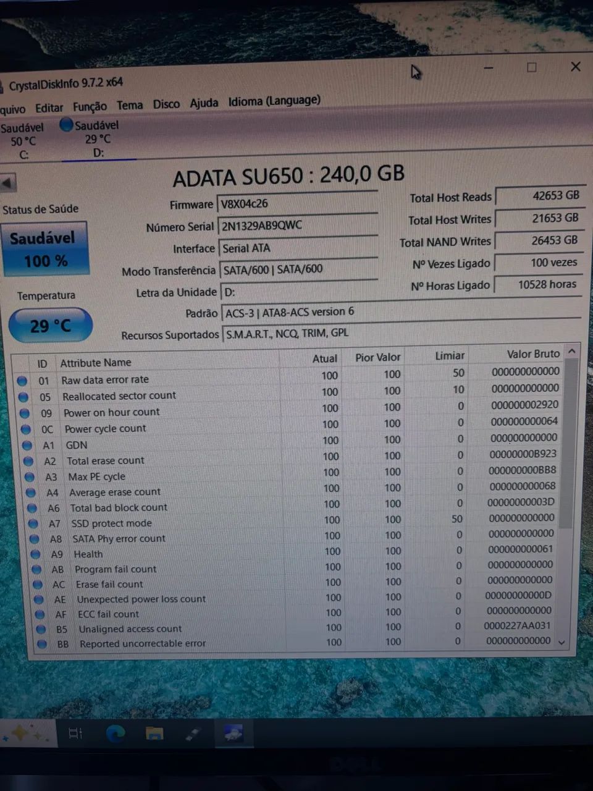This screenshot has height=791, width=593.
Task: Select the C: drive tab at 50 °C
Action: [x=23, y=141]
